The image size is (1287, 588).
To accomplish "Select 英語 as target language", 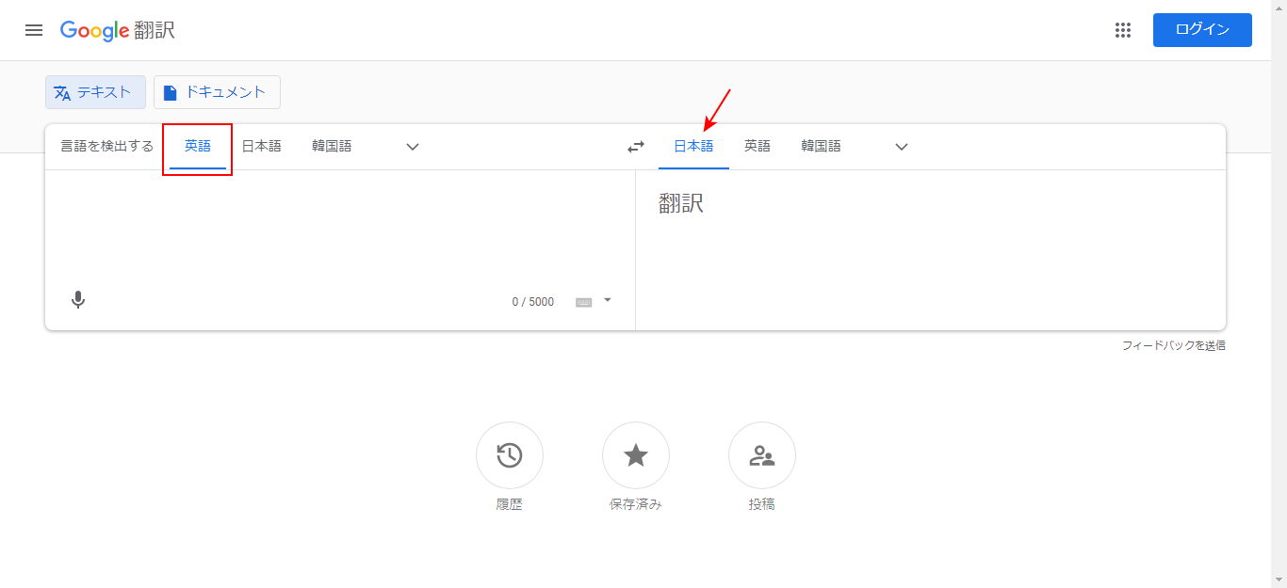I will point(758,147).
